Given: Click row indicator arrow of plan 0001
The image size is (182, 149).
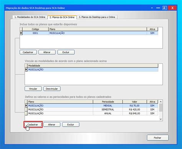Looking at the screenshot, I should 21,33.
